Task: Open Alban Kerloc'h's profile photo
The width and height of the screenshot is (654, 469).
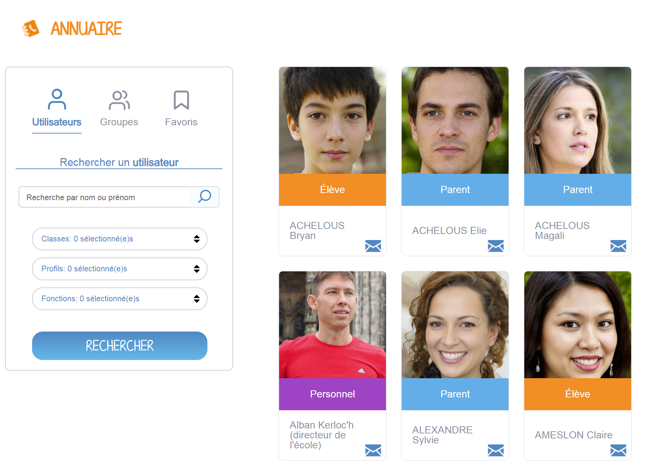Action: point(333,325)
